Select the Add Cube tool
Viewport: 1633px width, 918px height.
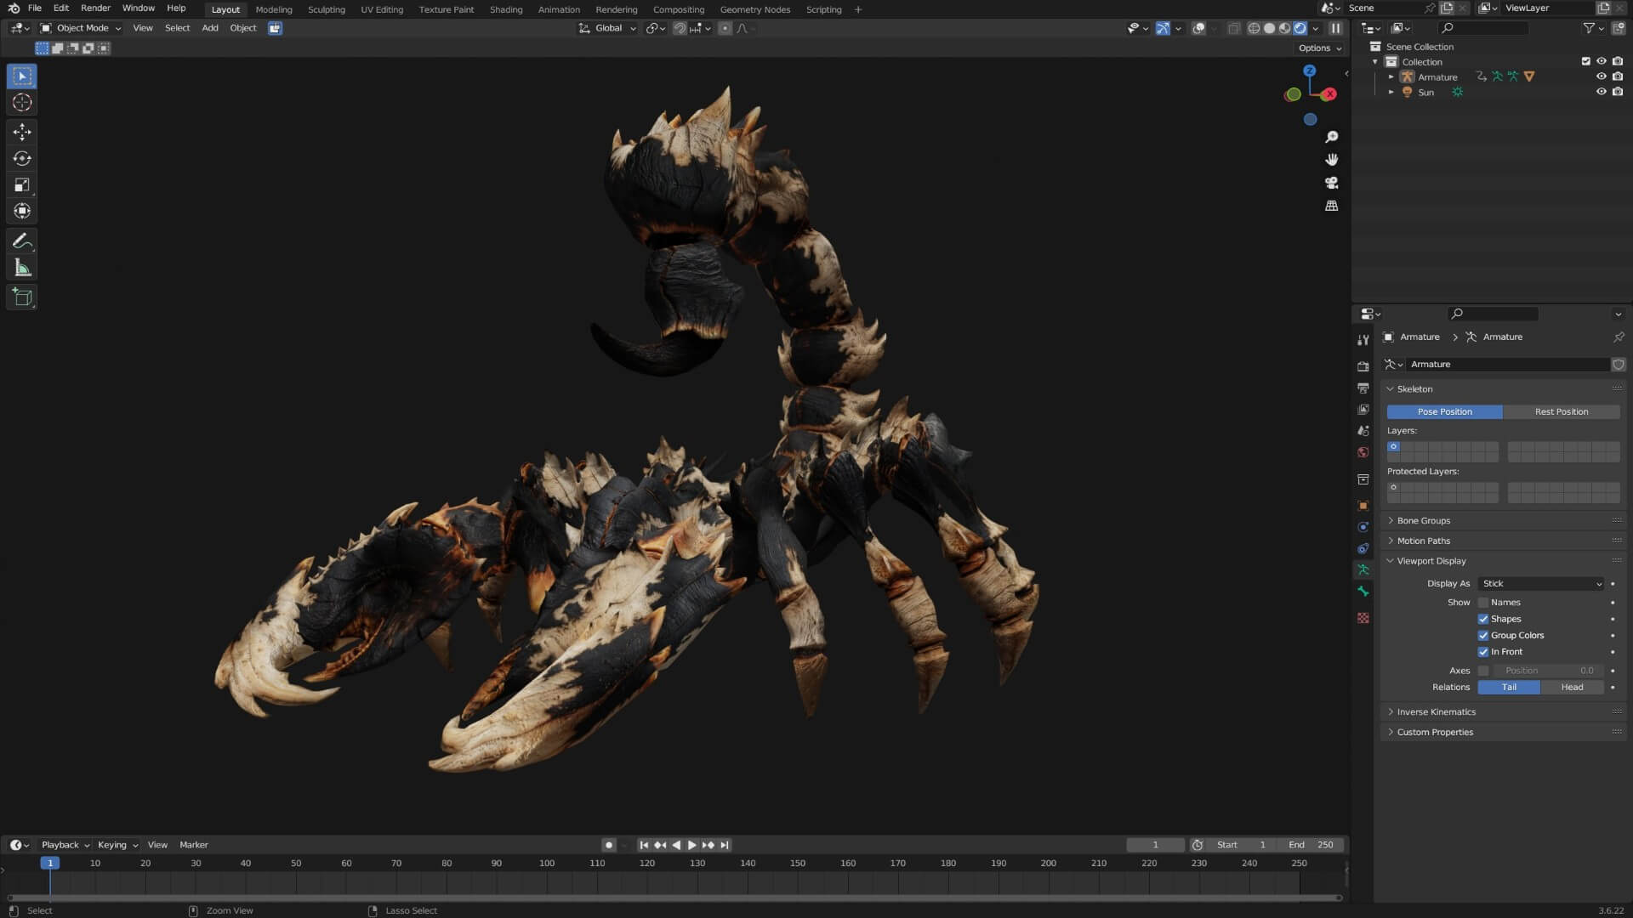point(22,297)
